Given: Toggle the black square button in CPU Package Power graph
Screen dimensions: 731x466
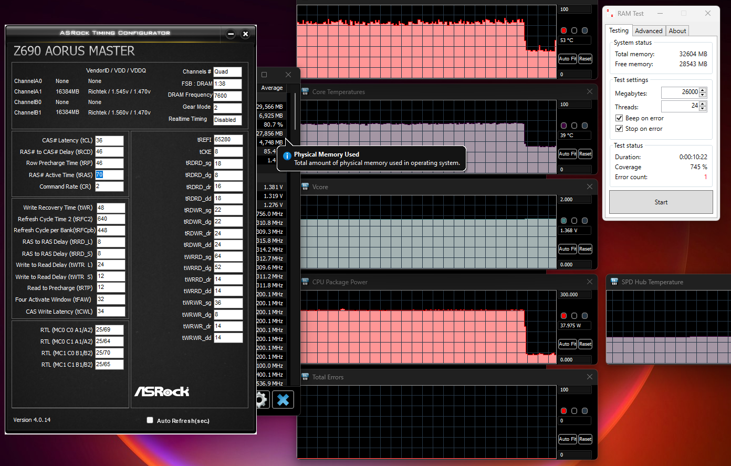Looking at the screenshot, I should [x=574, y=316].
